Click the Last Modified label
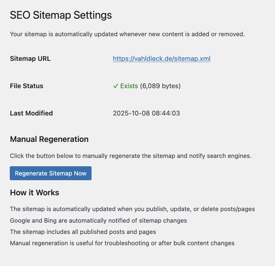Viewport: 275px width, 266px height. pyautogui.click(x=31, y=113)
